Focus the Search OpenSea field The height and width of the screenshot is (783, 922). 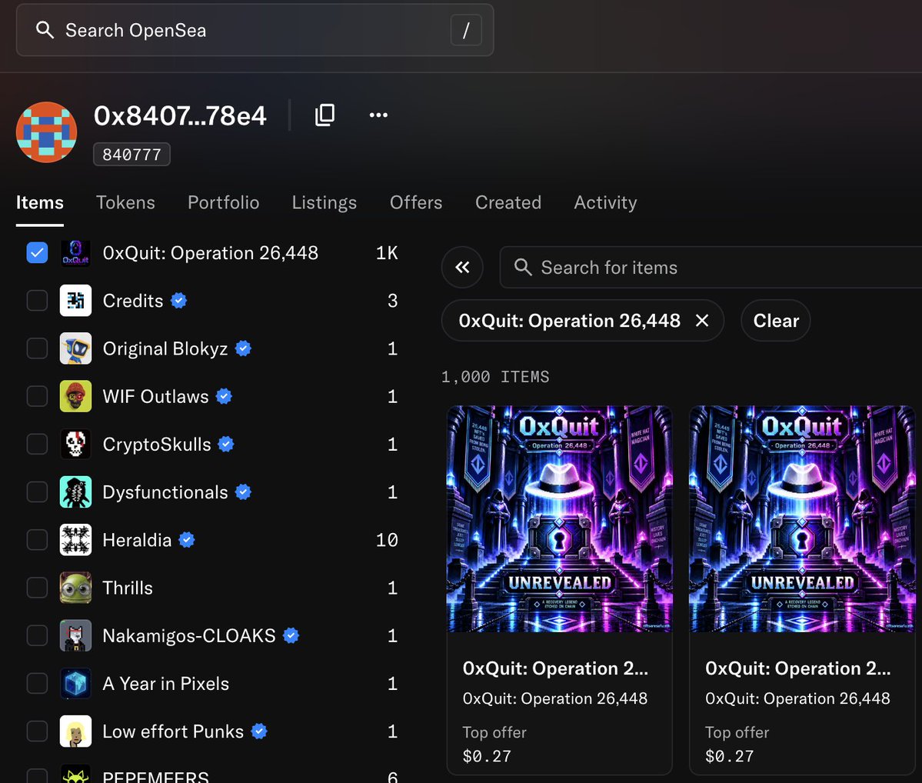pos(255,30)
